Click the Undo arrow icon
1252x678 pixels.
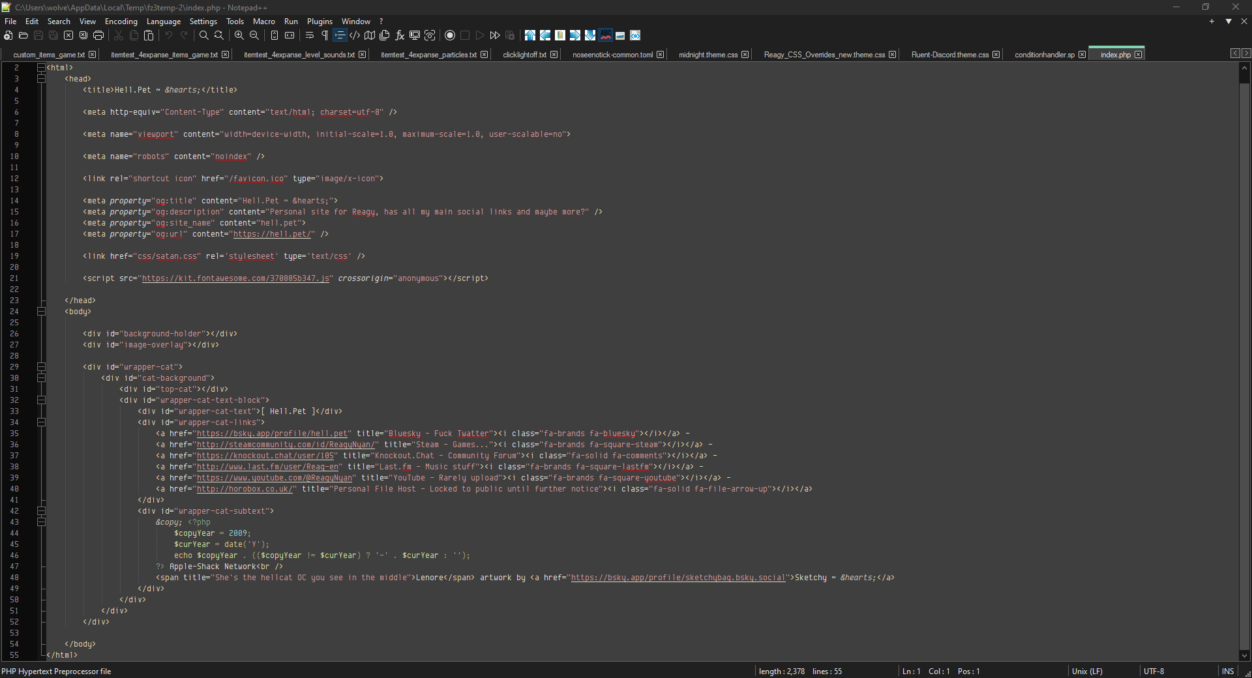pyautogui.click(x=169, y=35)
